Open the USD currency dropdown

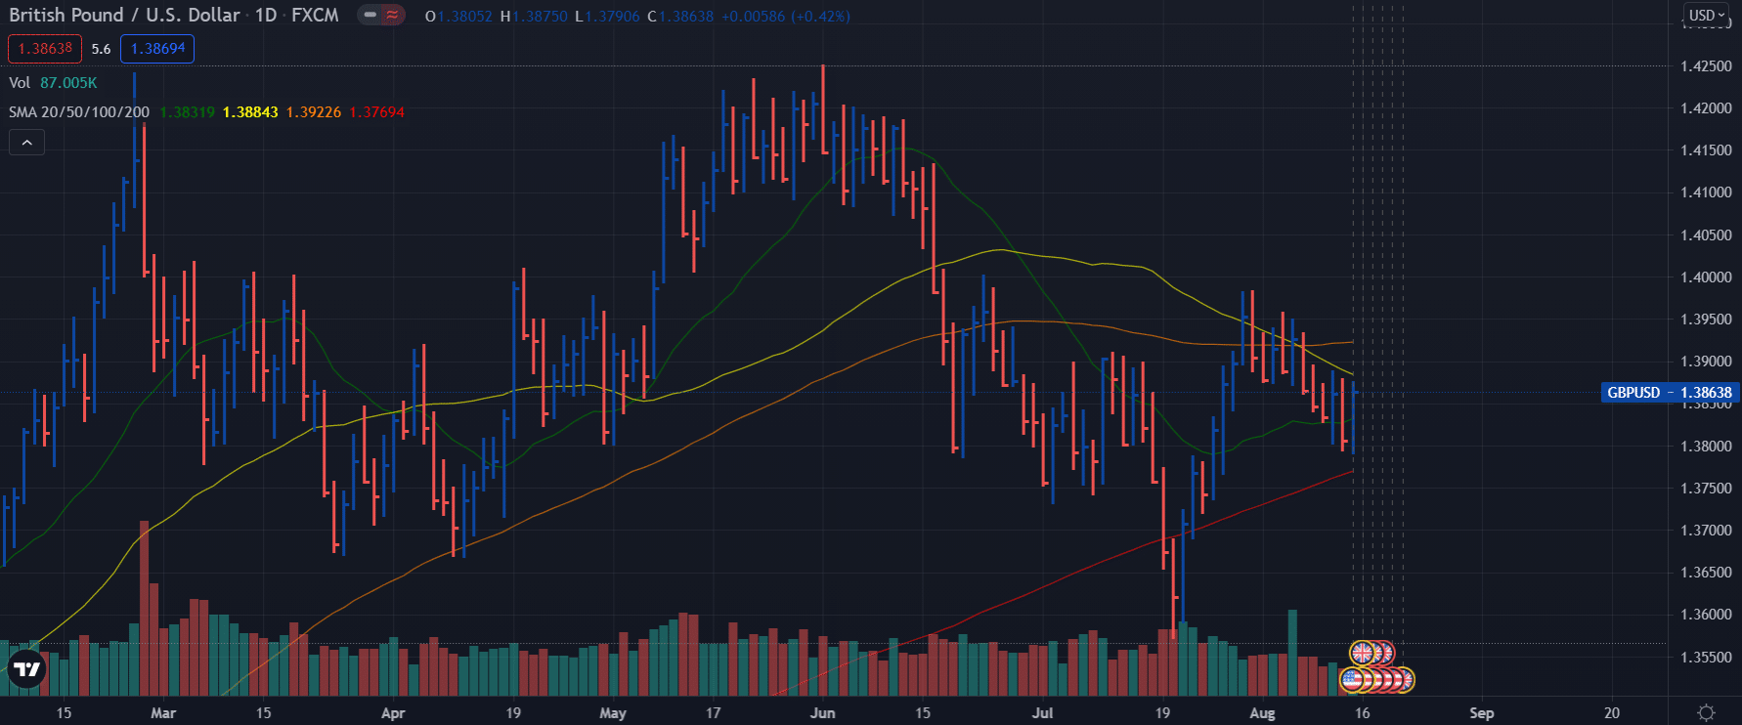point(1708,15)
